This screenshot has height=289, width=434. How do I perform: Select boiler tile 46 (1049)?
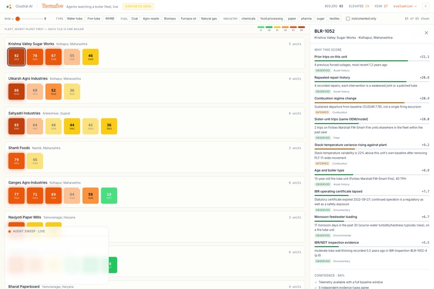click(90, 57)
